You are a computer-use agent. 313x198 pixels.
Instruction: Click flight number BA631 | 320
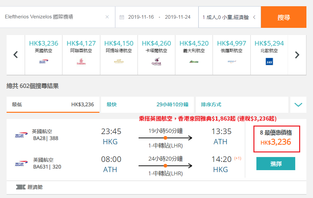coord(47,167)
